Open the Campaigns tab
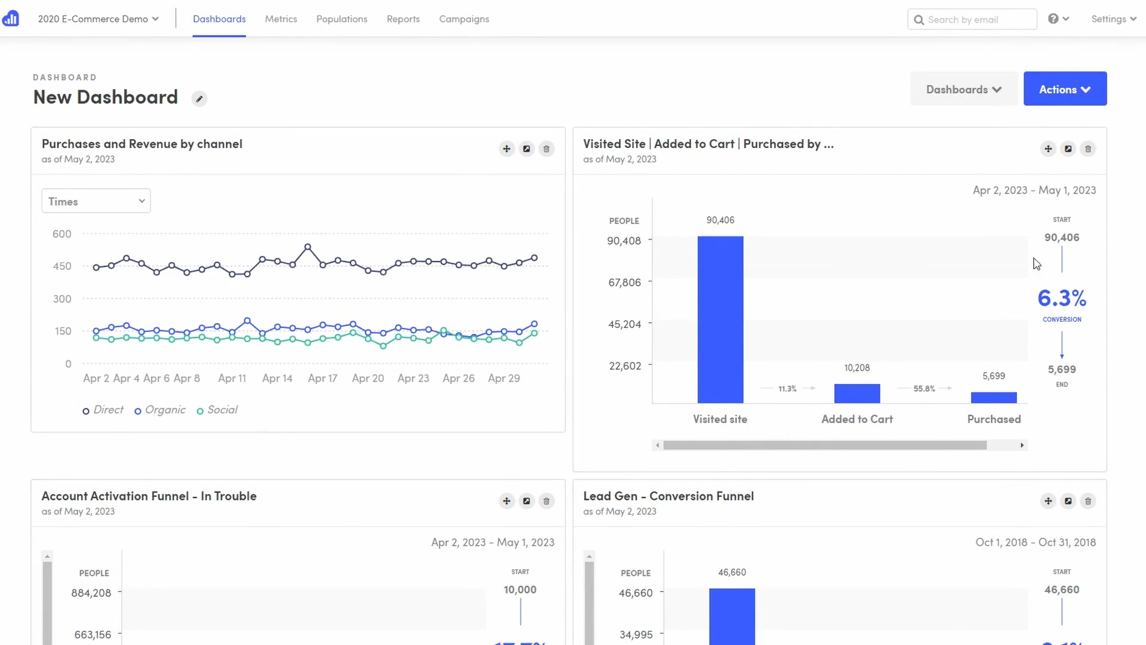The height and width of the screenshot is (645, 1146). point(464,19)
